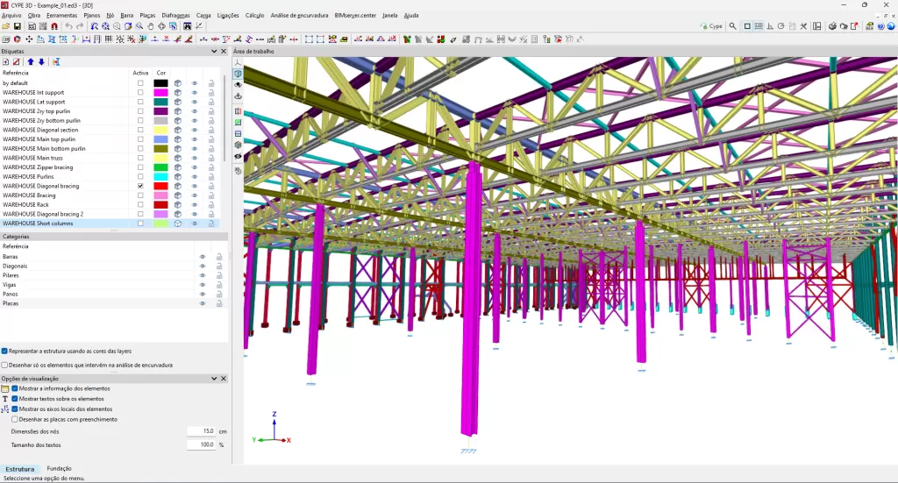Unlock the WAREHOUSE Rack layer padlock
Screen dimensions: 898x483
tap(210, 205)
